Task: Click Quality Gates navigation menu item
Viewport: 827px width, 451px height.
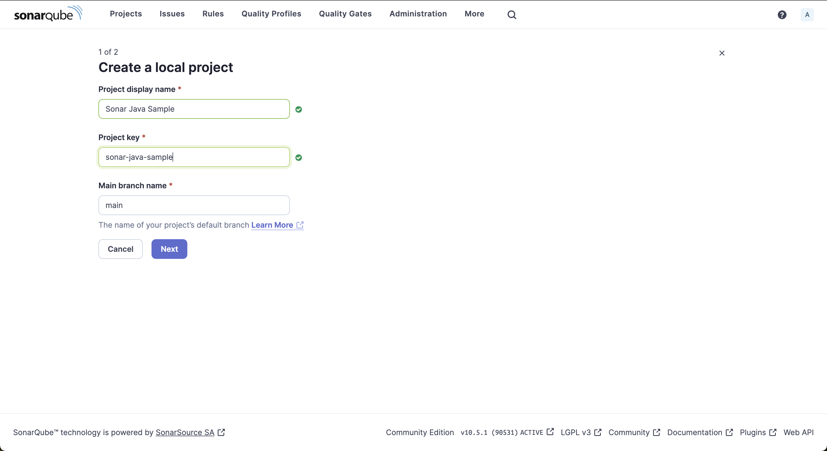Action: tap(345, 14)
